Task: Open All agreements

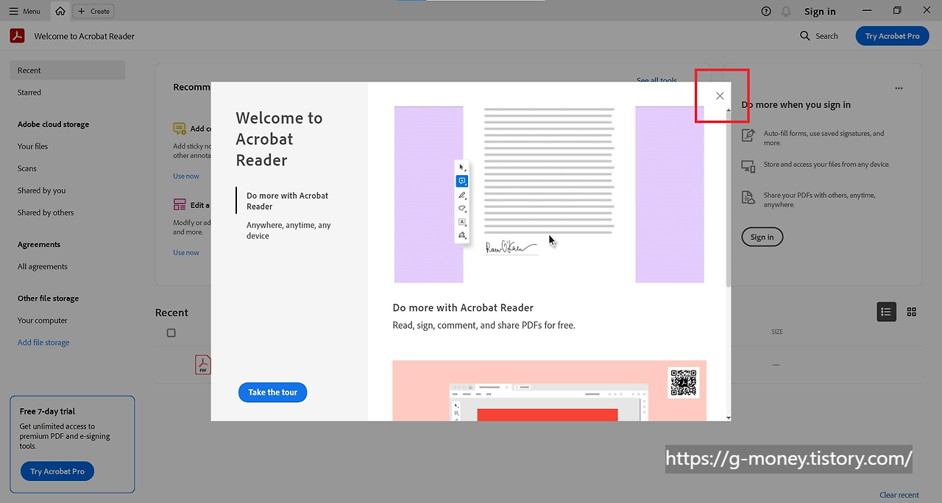Action: pyautogui.click(x=43, y=266)
